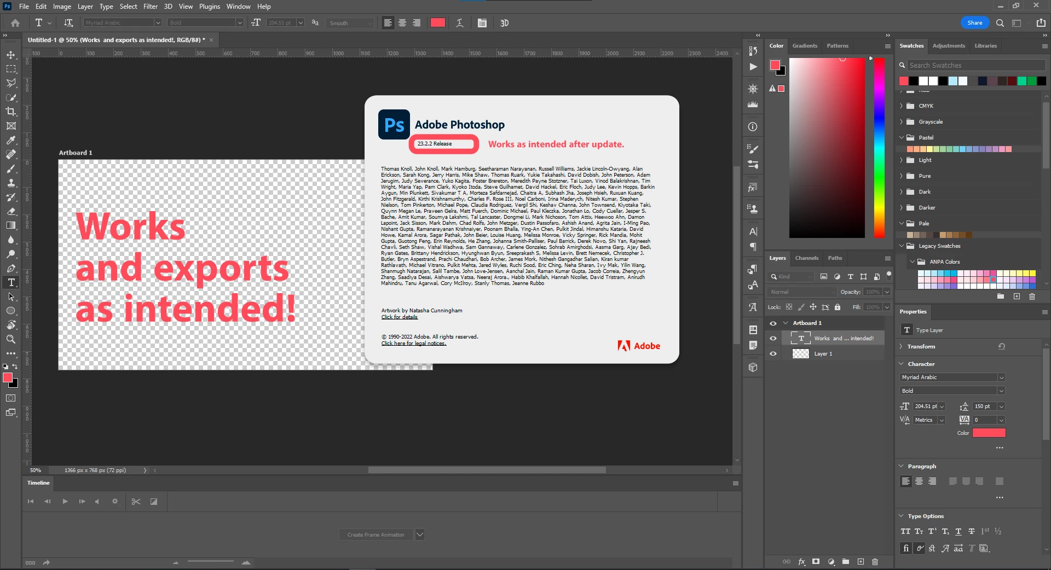Right align text in options bar
The height and width of the screenshot is (570, 1051).
417,22
